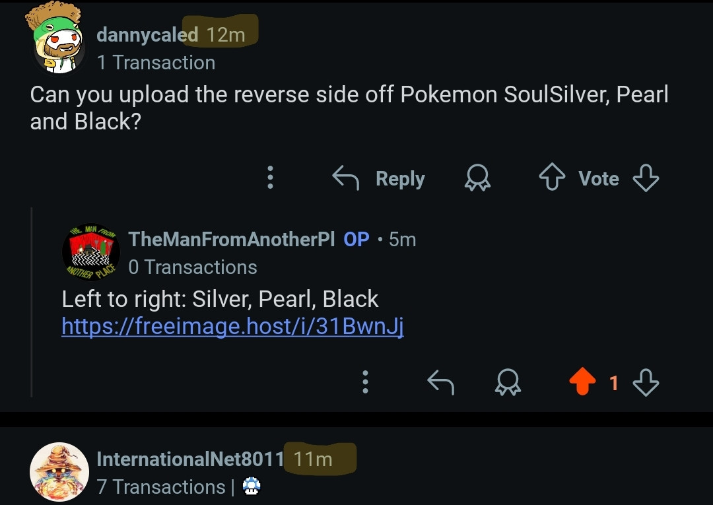Go to InternationalNet8011's profile
This screenshot has width=713, height=505.
[189, 459]
